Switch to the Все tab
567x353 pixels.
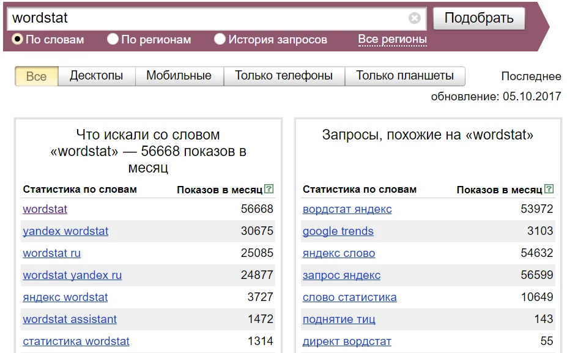pos(37,76)
